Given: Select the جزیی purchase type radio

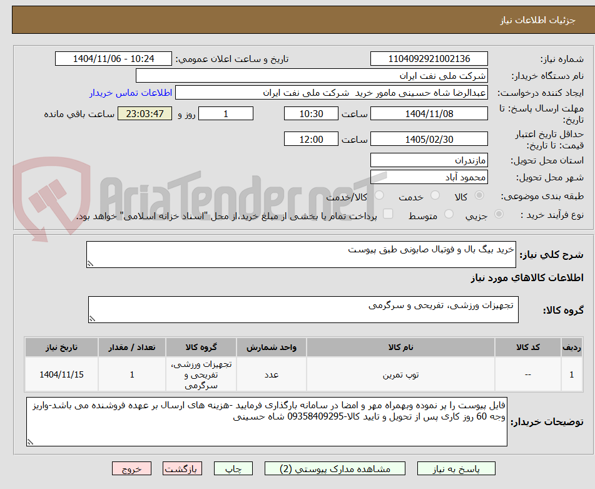Looking at the screenshot, I should (x=499, y=214).
